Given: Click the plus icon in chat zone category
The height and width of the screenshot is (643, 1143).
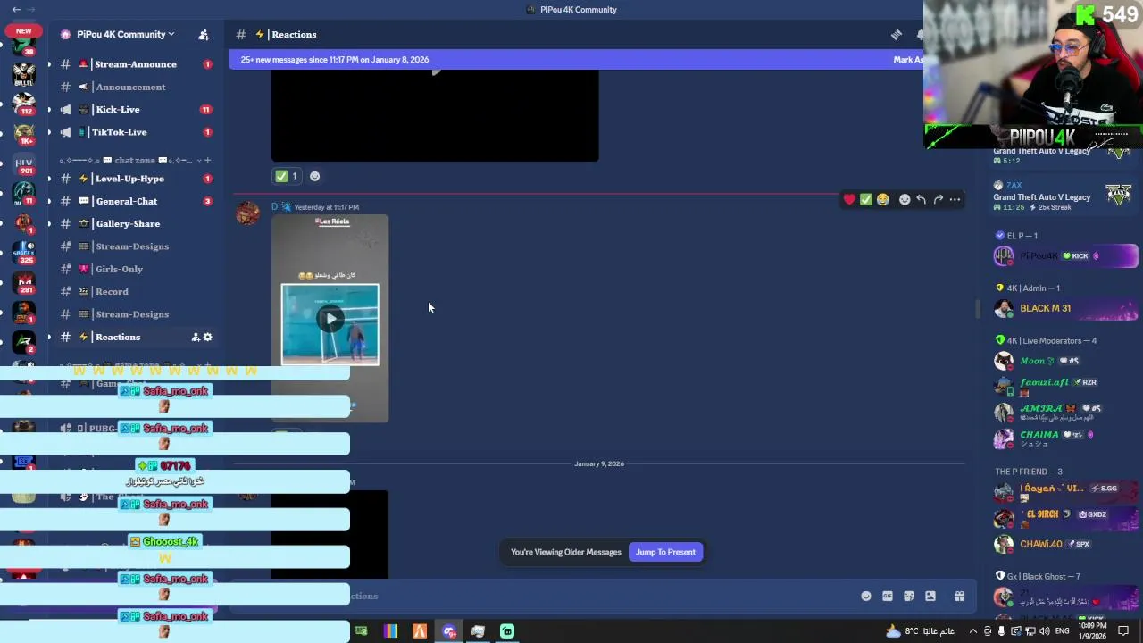Looking at the screenshot, I should pyautogui.click(x=207, y=160).
